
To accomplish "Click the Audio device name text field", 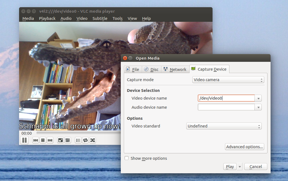I will pyautogui.click(x=226, y=107).
